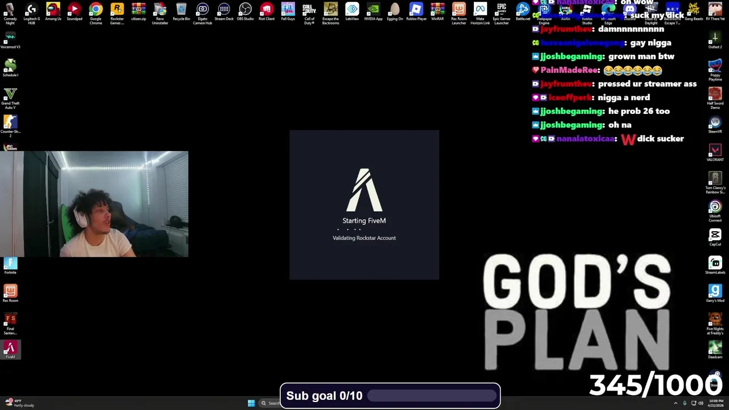Viewport: 729px width, 410px height.
Task: Open the Rec Room Launcher icon
Action: pyautogui.click(x=458, y=13)
